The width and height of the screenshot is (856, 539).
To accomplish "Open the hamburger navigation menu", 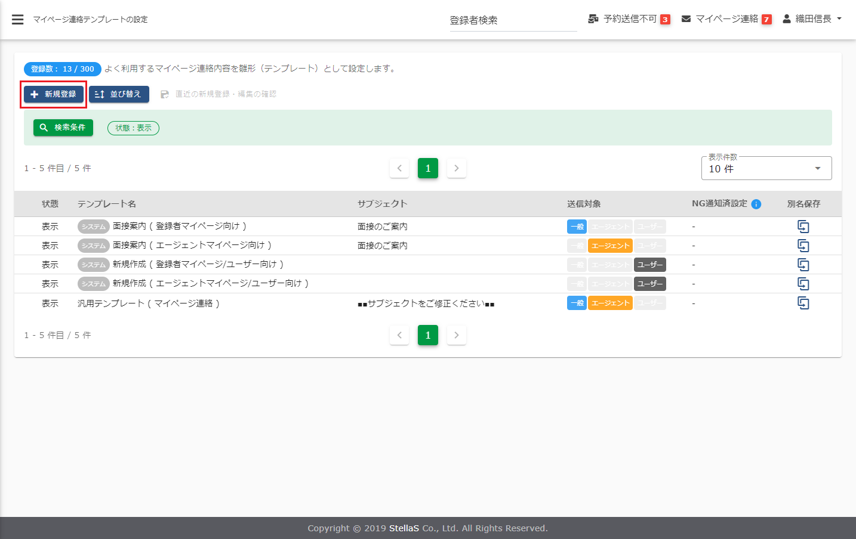I will pyautogui.click(x=18, y=20).
